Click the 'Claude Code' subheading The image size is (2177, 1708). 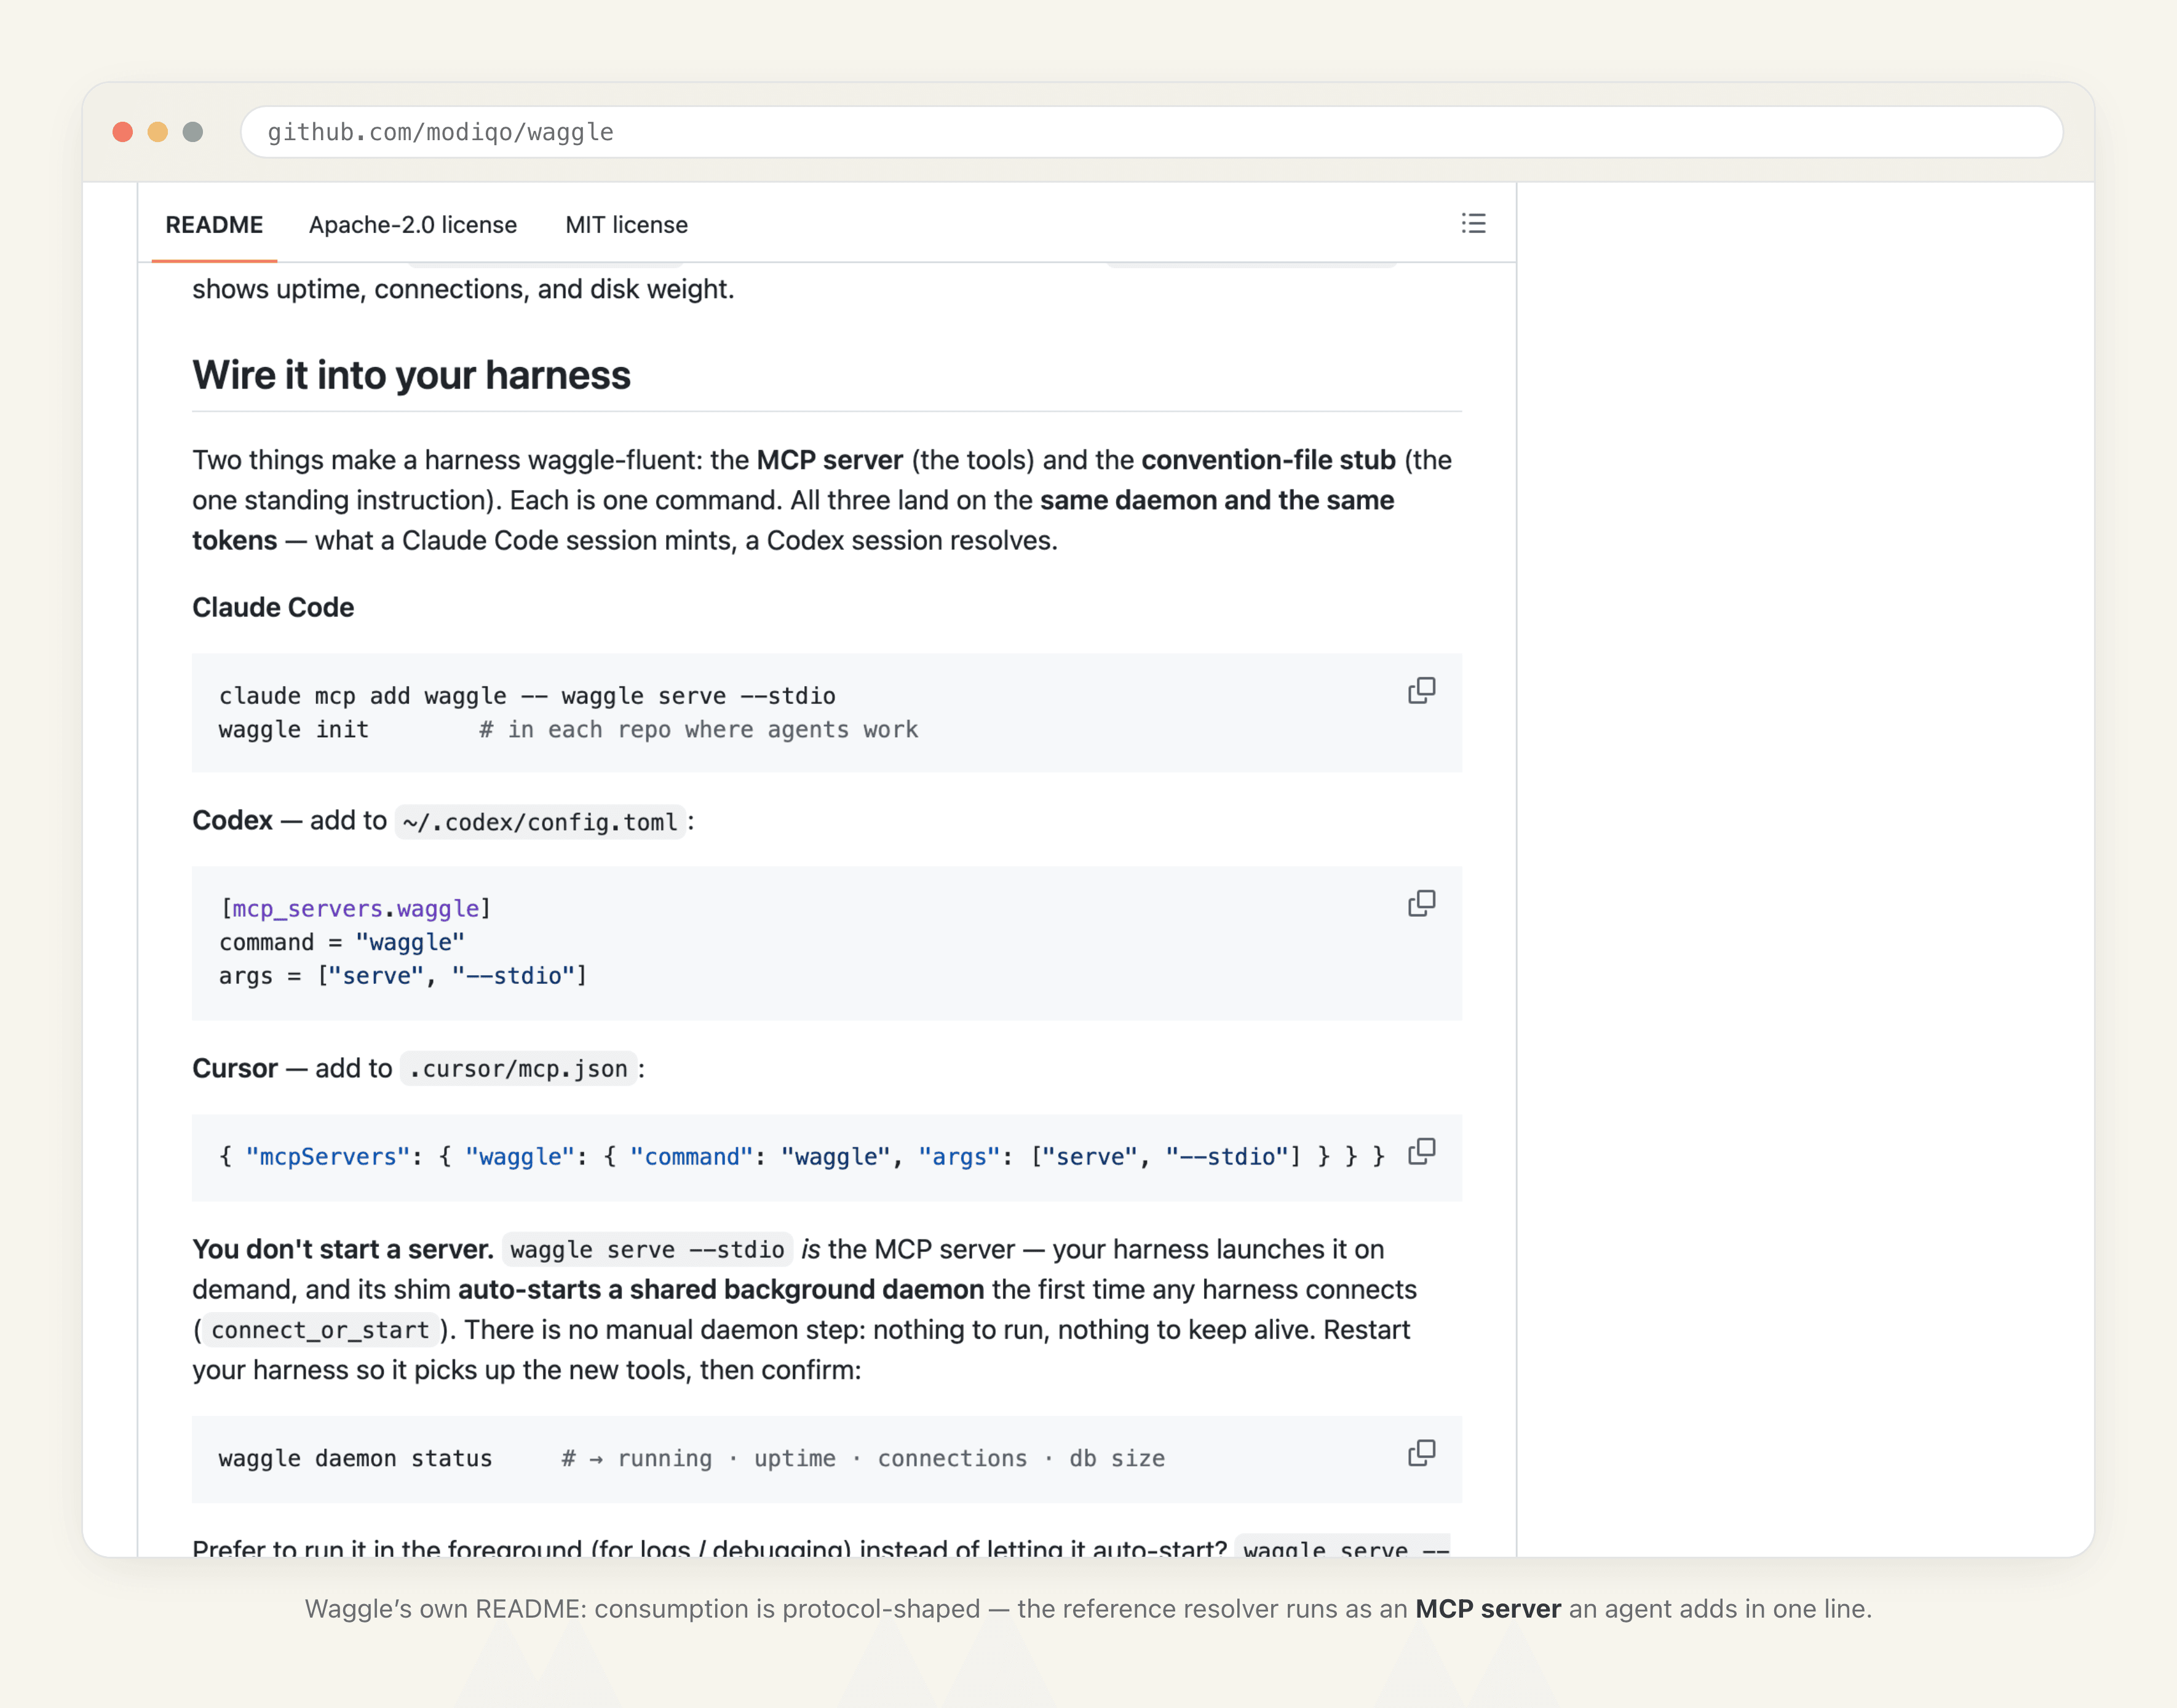click(273, 607)
